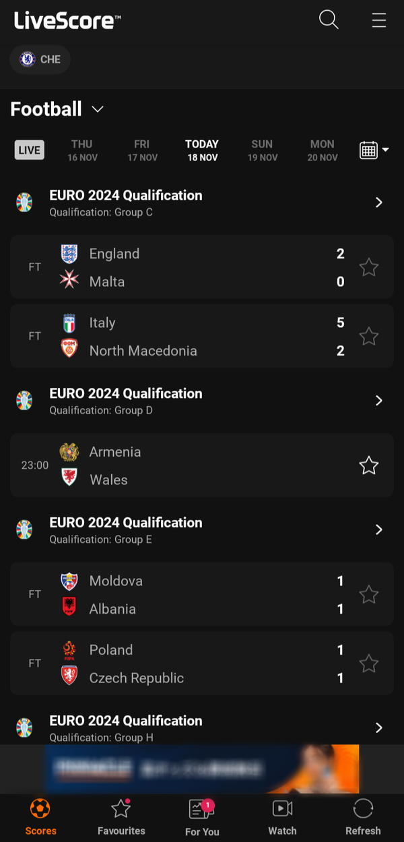Go to Scores football icon
The height and width of the screenshot is (842, 404).
[x=40, y=808]
